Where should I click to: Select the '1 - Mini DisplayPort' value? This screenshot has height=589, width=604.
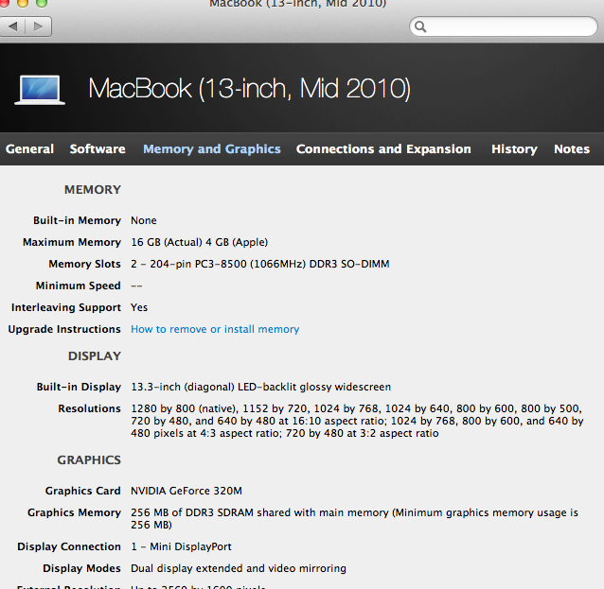point(181,546)
